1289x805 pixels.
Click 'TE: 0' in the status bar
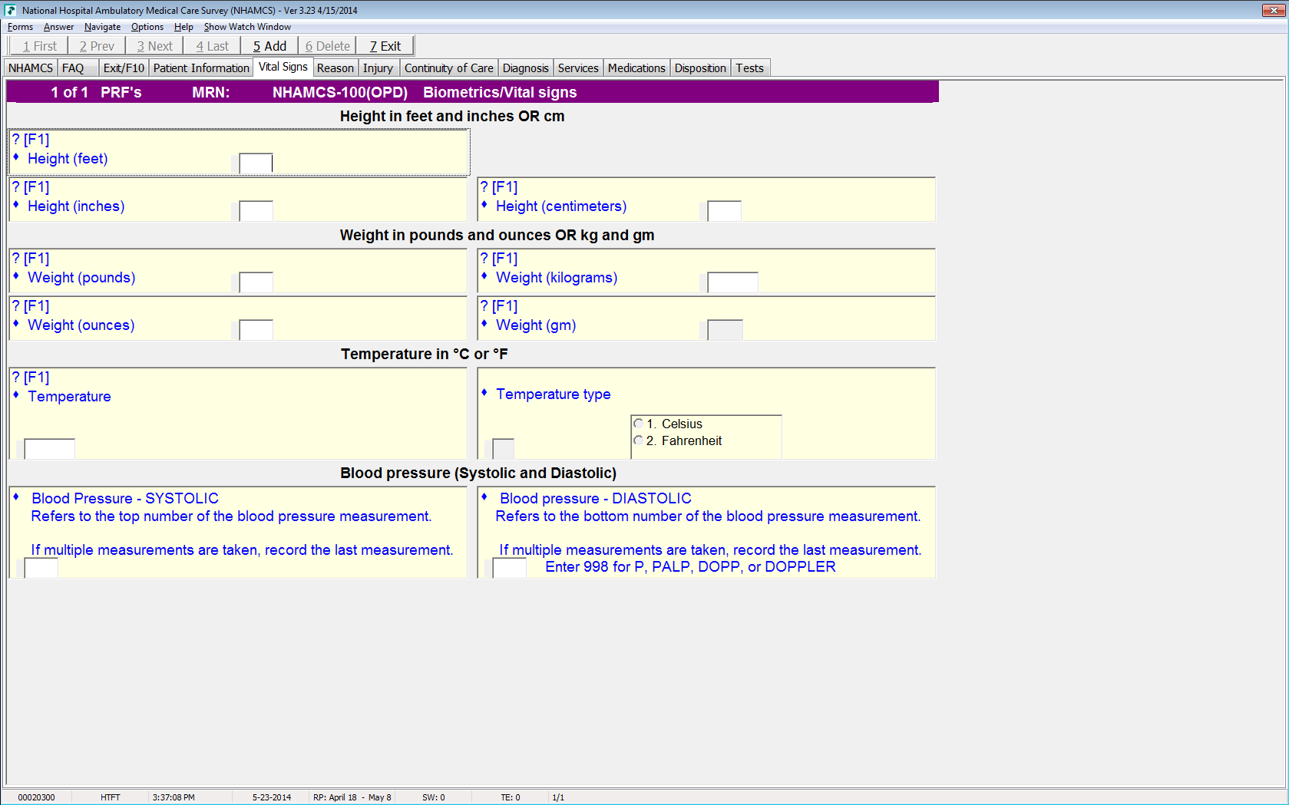[x=511, y=797]
